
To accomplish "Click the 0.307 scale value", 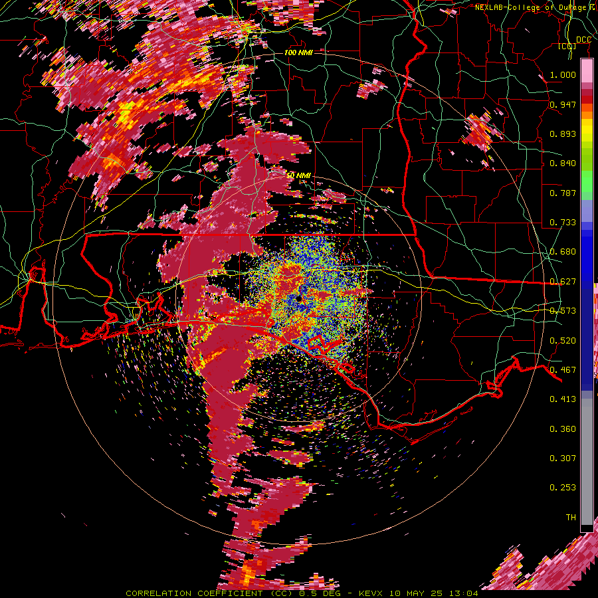I will pyautogui.click(x=563, y=458).
